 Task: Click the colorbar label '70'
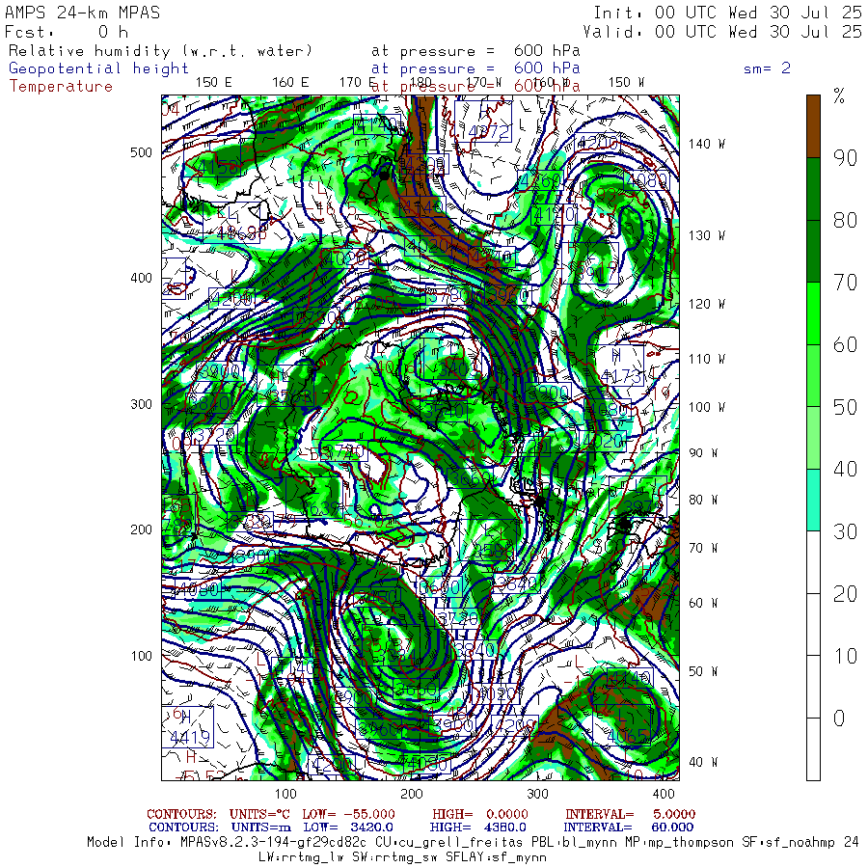coord(845,283)
